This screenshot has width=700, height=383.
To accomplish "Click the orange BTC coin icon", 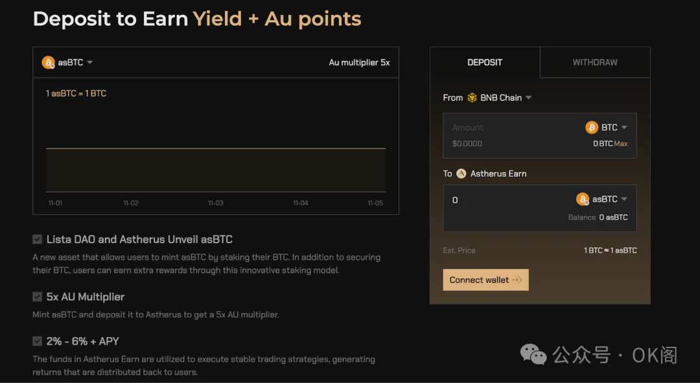I will 591,127.
